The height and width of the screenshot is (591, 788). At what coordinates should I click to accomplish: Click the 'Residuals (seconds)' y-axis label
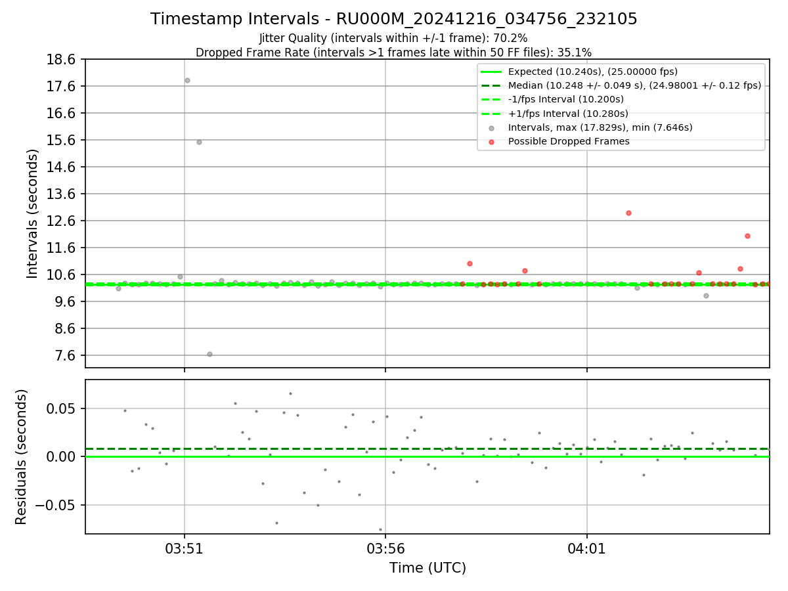22,456
